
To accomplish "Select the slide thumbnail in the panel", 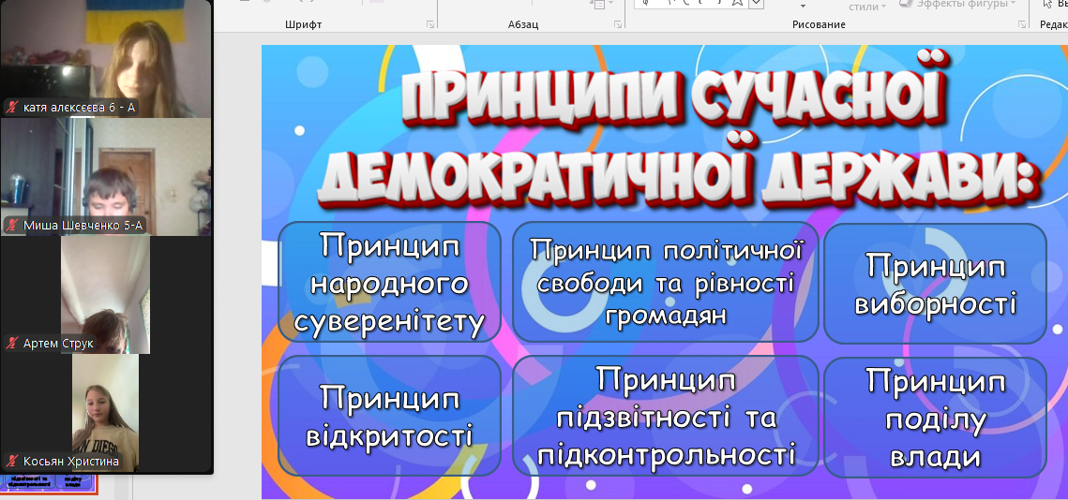I will click(49, 483).
